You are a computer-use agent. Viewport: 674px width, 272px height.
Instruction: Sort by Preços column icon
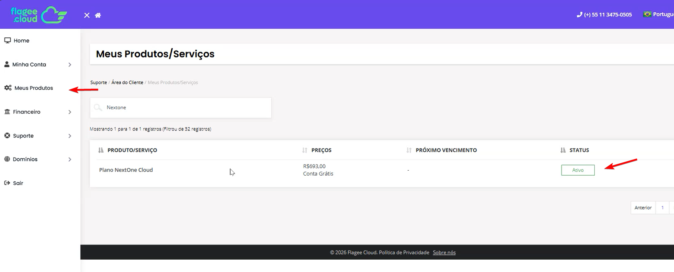tap(305, 150)
